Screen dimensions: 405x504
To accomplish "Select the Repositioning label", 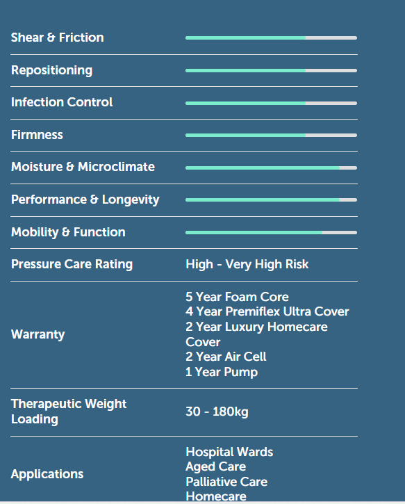I will pyautogui.click(x=51, y=70).
